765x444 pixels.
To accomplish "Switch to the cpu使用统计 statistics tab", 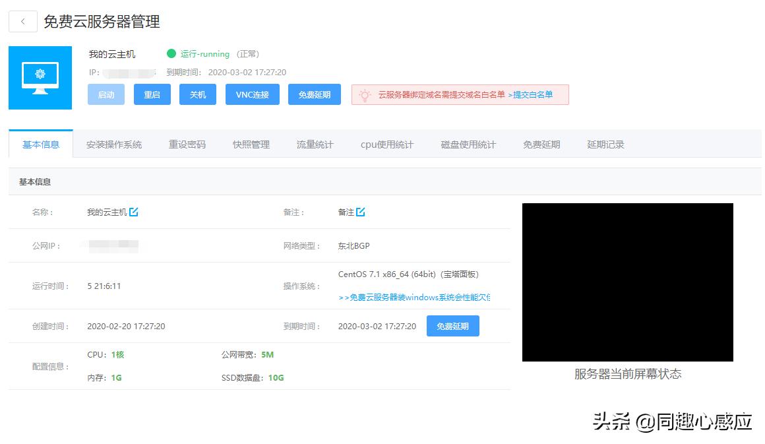I will pos(386,144).
